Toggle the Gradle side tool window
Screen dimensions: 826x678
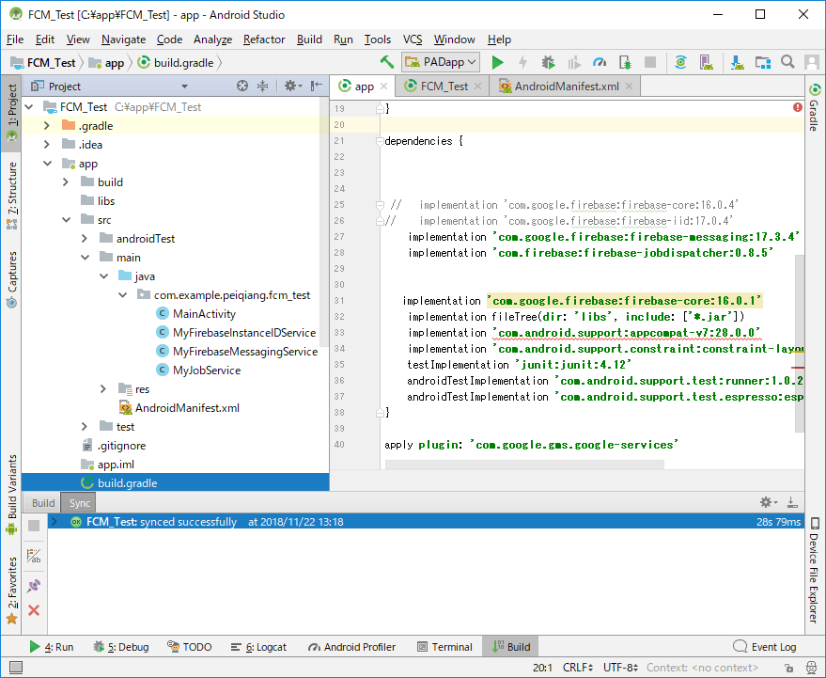click(815, 107)
